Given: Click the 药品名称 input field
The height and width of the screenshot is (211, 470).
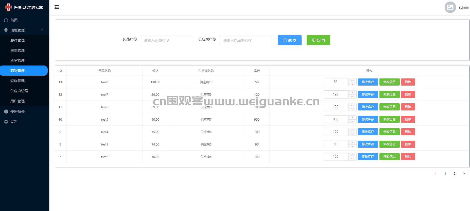Looking at the screenshot, I should coord(165,40).
